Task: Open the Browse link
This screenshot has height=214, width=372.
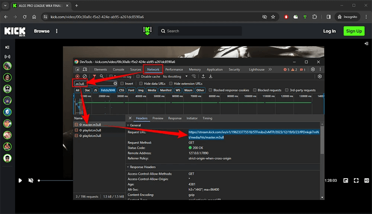Action: (x=42, y=31)
